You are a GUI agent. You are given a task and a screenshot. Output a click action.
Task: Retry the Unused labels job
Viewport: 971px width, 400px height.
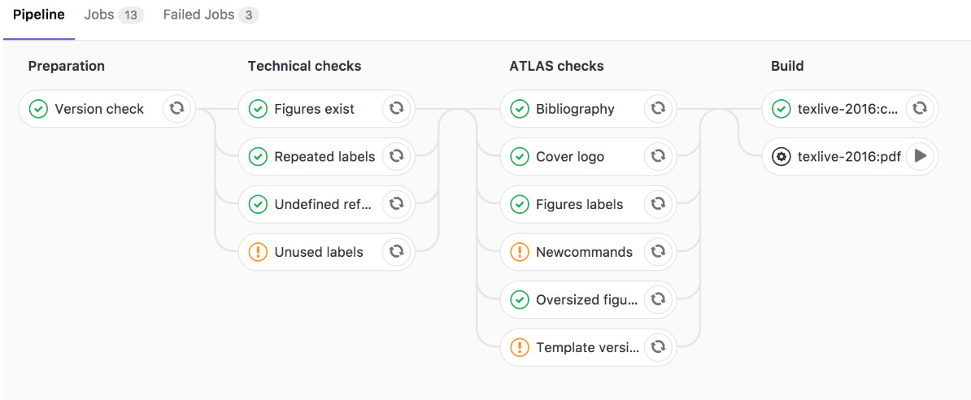pyautogui.click(x=396, y=252)
